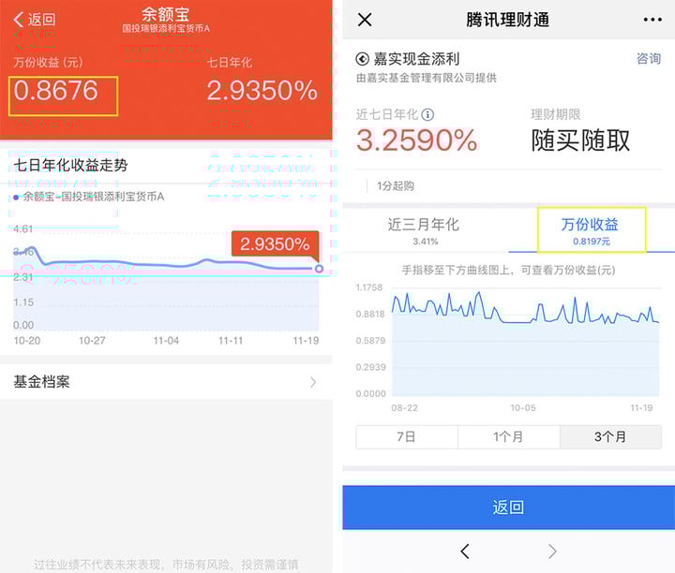Select the 3个月 chart range

(610, 437)
